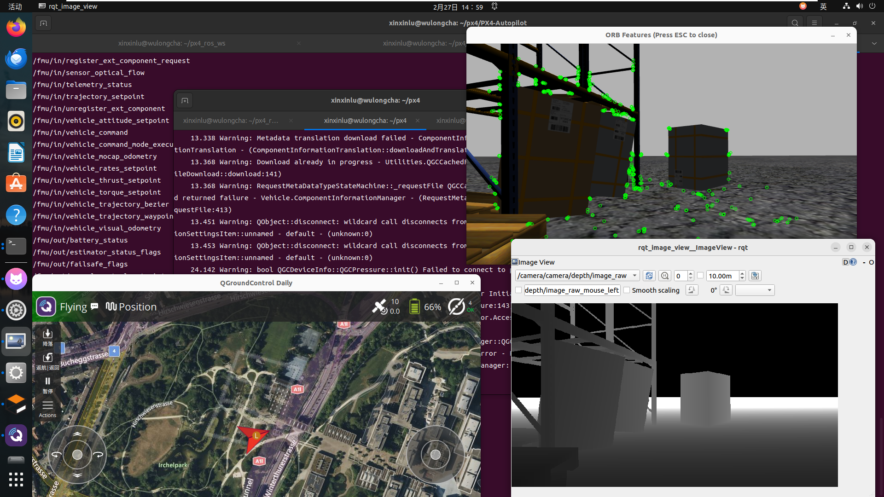
Task: Click the dynamic range value field showing 0
Action: (x=680, y=276)
